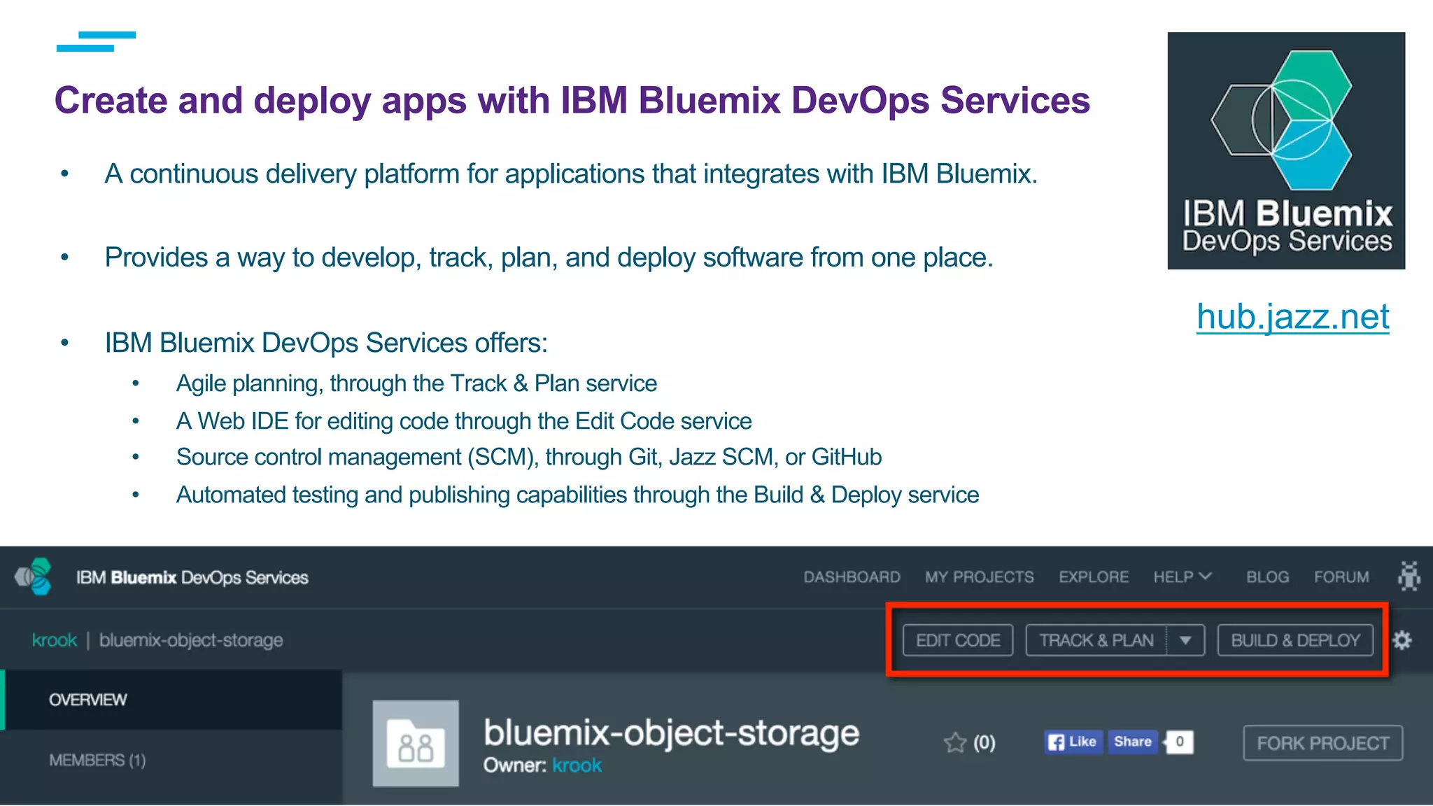Select Explore in top navigation
The width and height of the screenshot is (1433, 806).
(1094, 577)
